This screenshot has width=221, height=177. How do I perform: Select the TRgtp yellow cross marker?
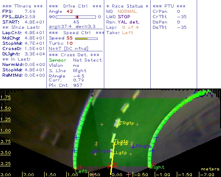tap(120, 124)
